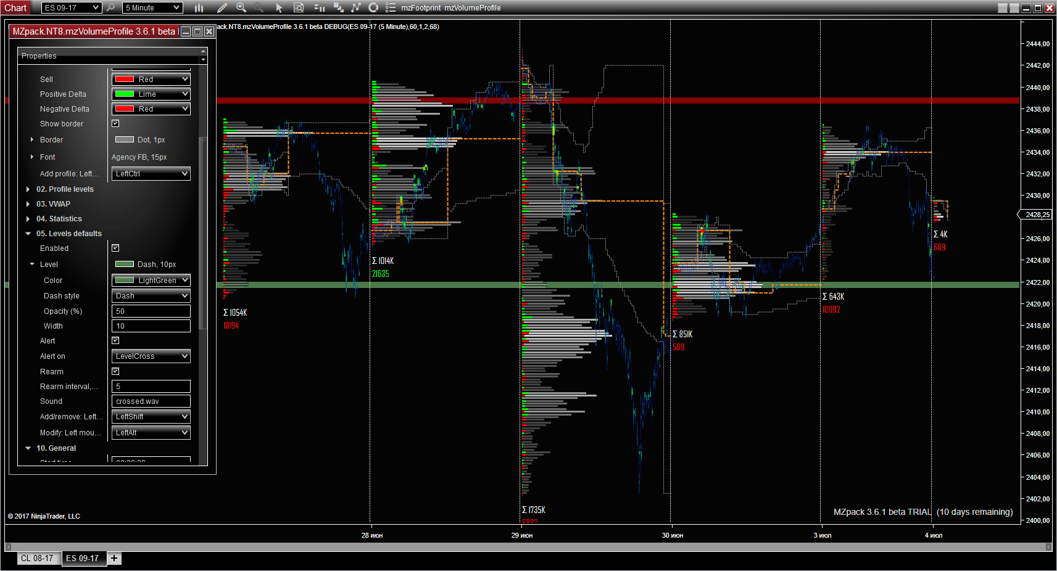Toggle the Show border checkbox
Screen dimensions: 1057x571
[115, 123]
